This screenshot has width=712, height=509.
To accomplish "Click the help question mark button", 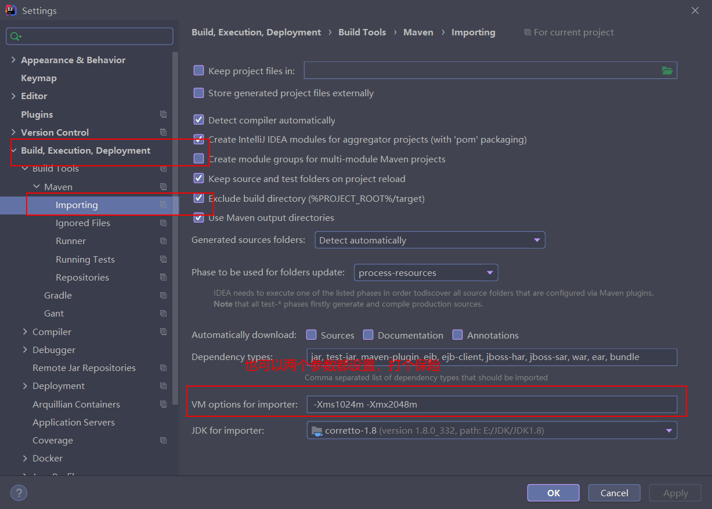I will click(19, 493).
